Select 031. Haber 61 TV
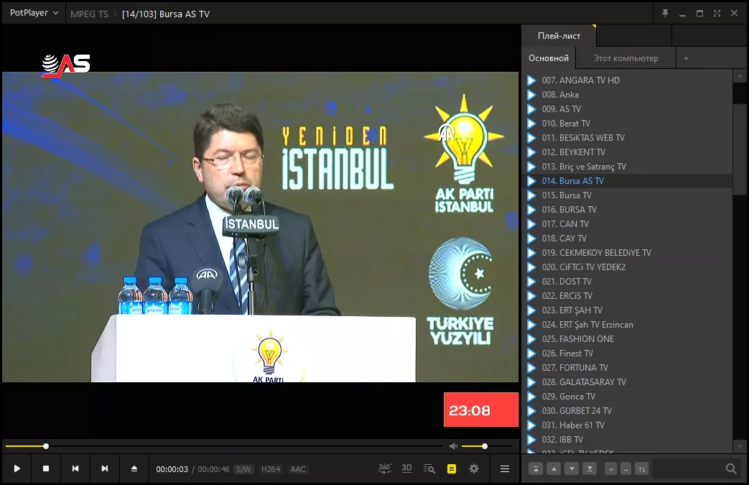The width and height of the screenshot is (749, 485). tap(628, 425)
